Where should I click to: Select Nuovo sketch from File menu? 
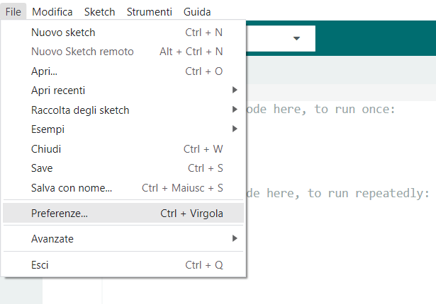123,33
